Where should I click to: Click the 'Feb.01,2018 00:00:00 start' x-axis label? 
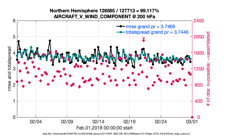(105, 128)
